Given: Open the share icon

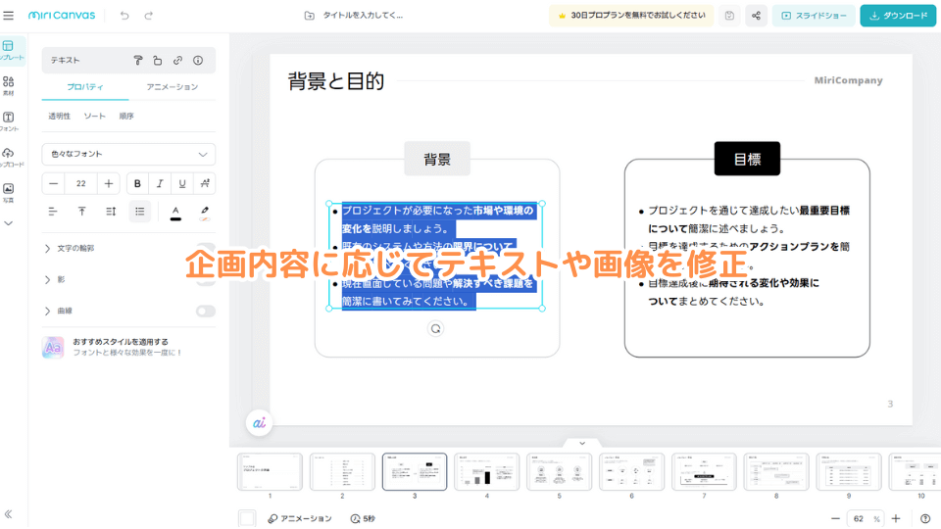Looking at the screenshot, I should (756, 16).
